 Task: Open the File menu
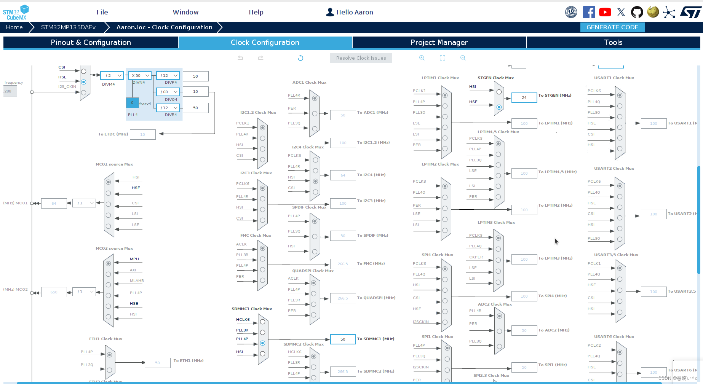coord(102,12)
